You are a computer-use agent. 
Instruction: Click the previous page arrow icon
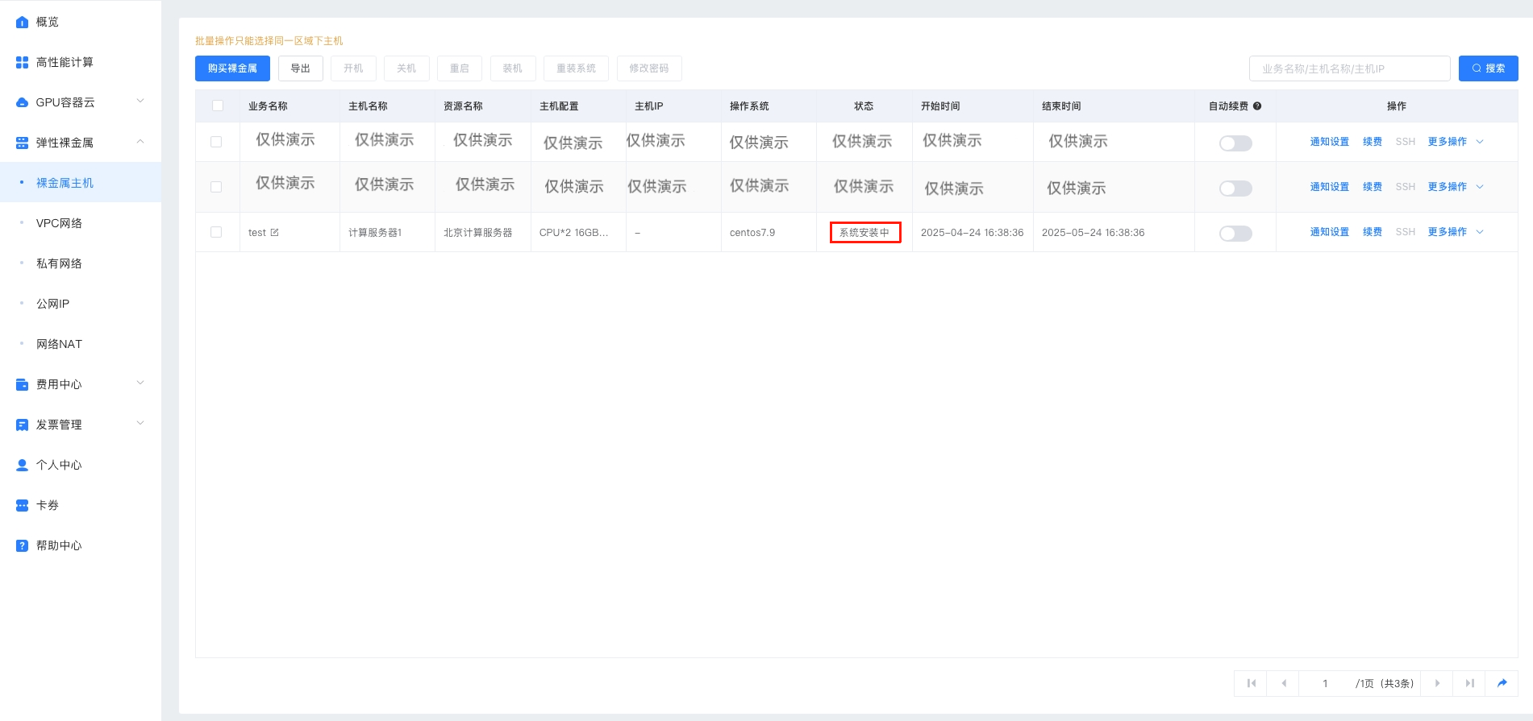tap(1283, 683)
